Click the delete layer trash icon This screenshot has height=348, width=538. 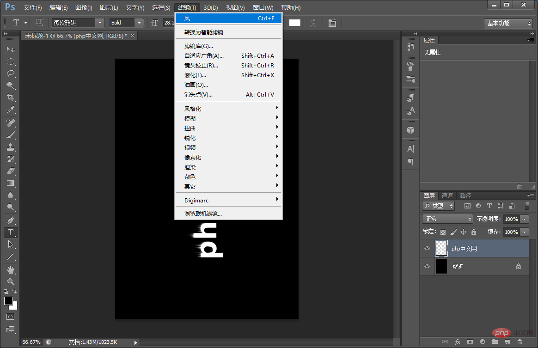point(520,342)
